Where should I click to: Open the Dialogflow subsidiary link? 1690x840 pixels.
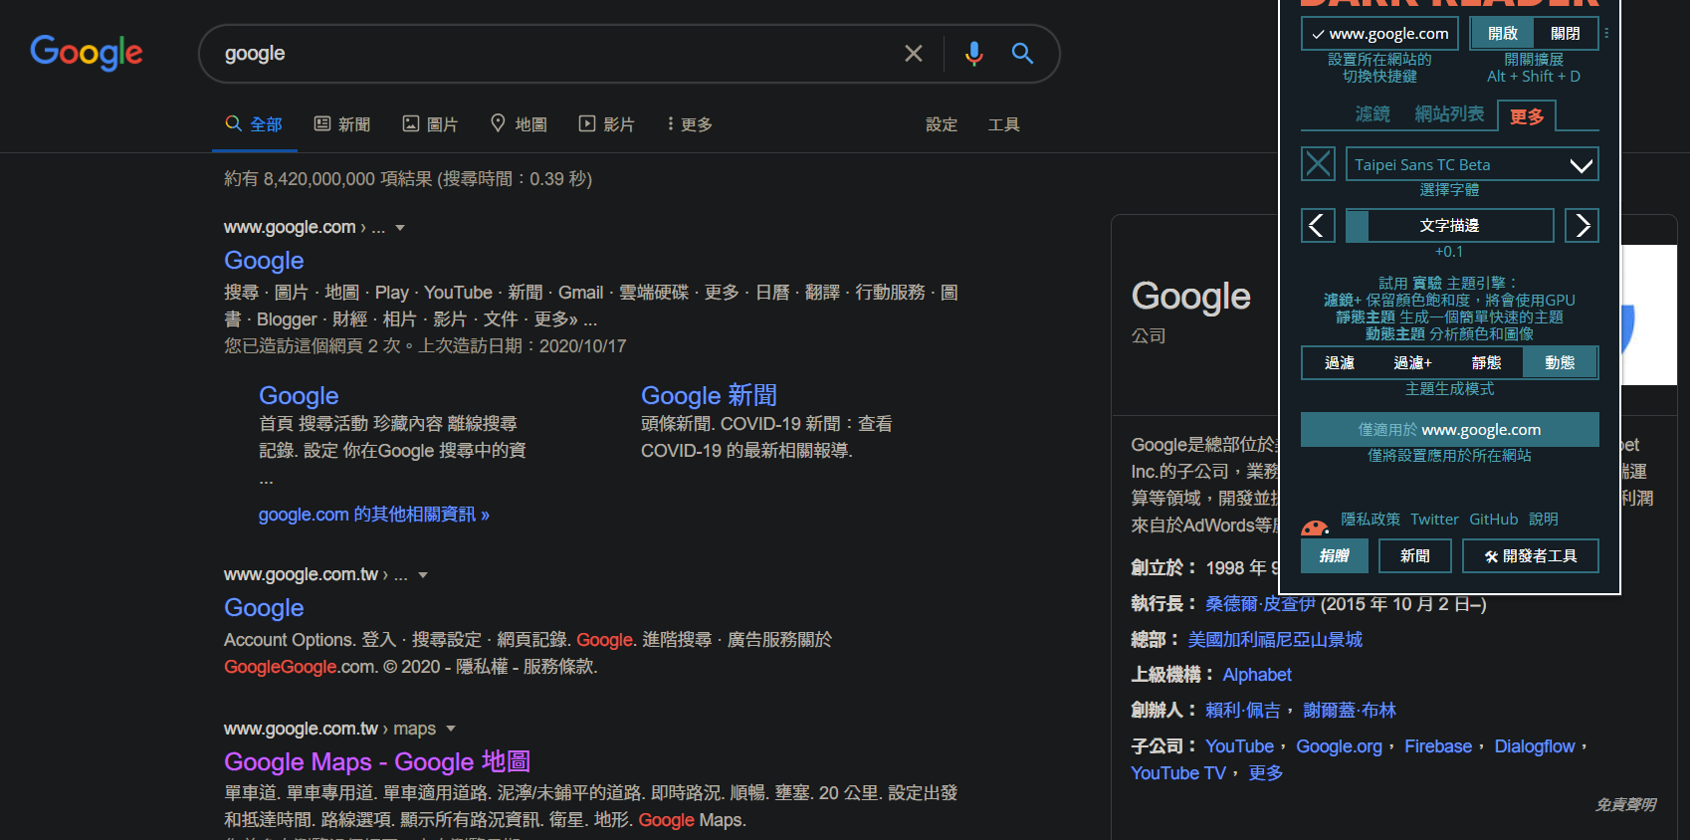point(1535,746)
